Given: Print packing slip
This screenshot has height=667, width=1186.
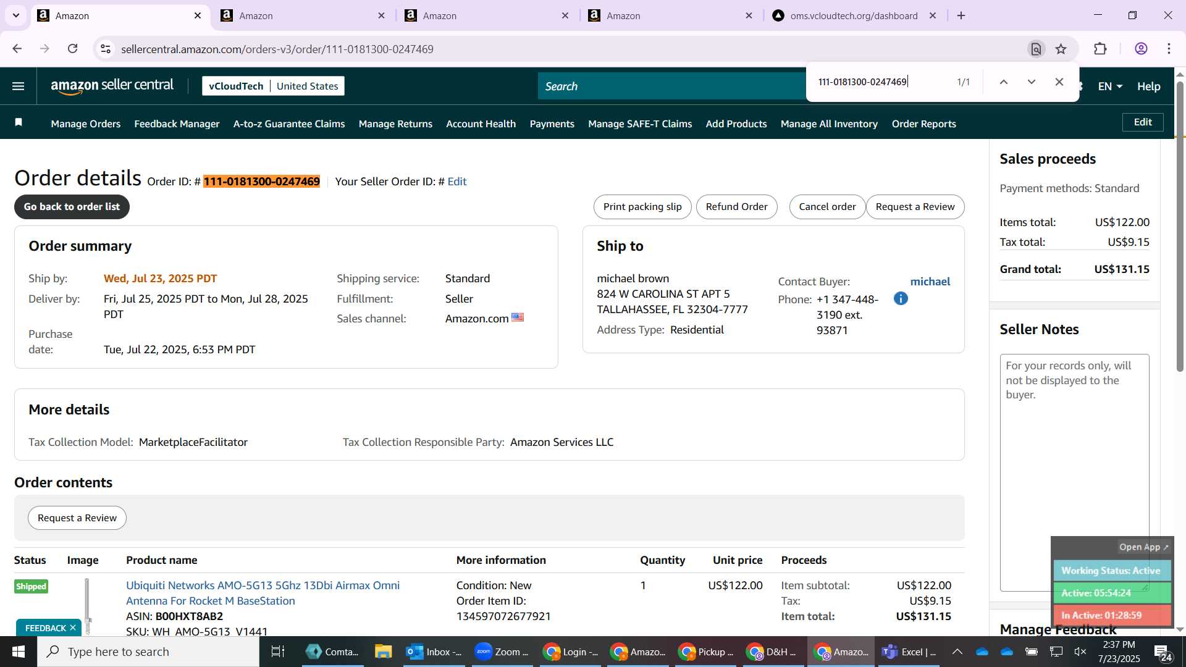Looking at the screenshot, I should 642,207.
